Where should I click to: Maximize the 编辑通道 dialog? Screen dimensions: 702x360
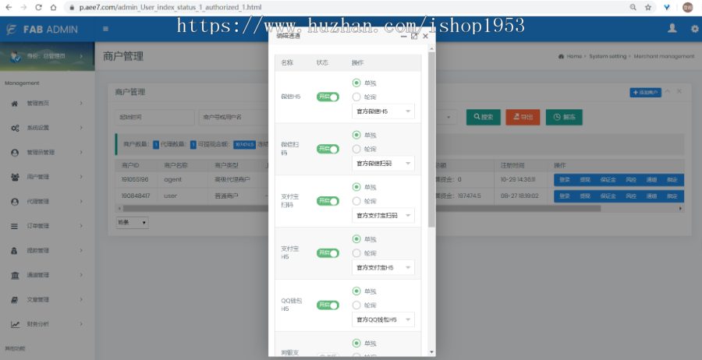[414, 36]
